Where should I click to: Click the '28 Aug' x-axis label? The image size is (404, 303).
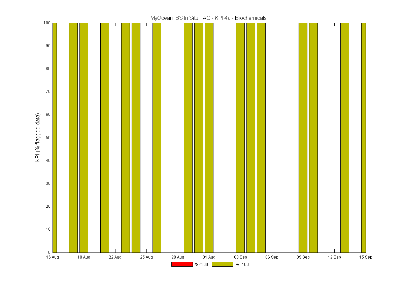click(178, 258)
